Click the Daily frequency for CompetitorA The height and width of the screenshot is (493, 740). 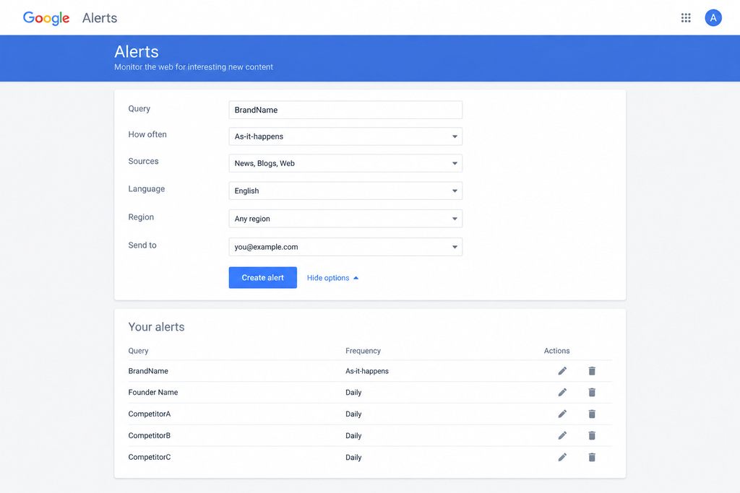tap(353, 414)
